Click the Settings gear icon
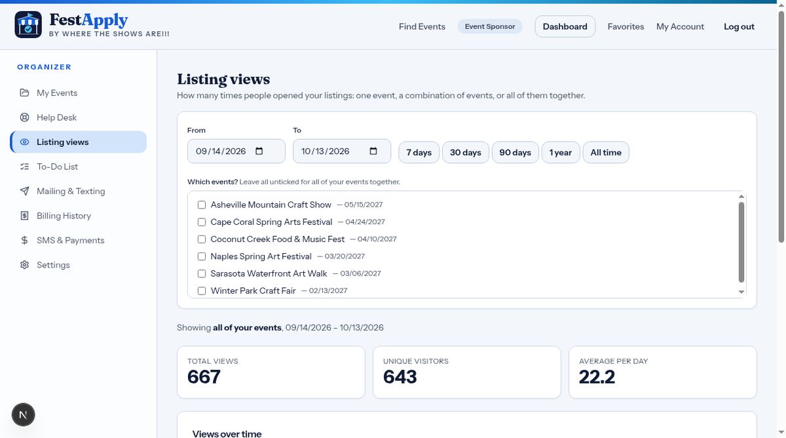 click(x=24, y=265)
